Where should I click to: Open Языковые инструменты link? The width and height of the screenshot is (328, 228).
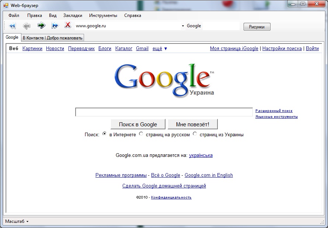click(x=276, y=117)
